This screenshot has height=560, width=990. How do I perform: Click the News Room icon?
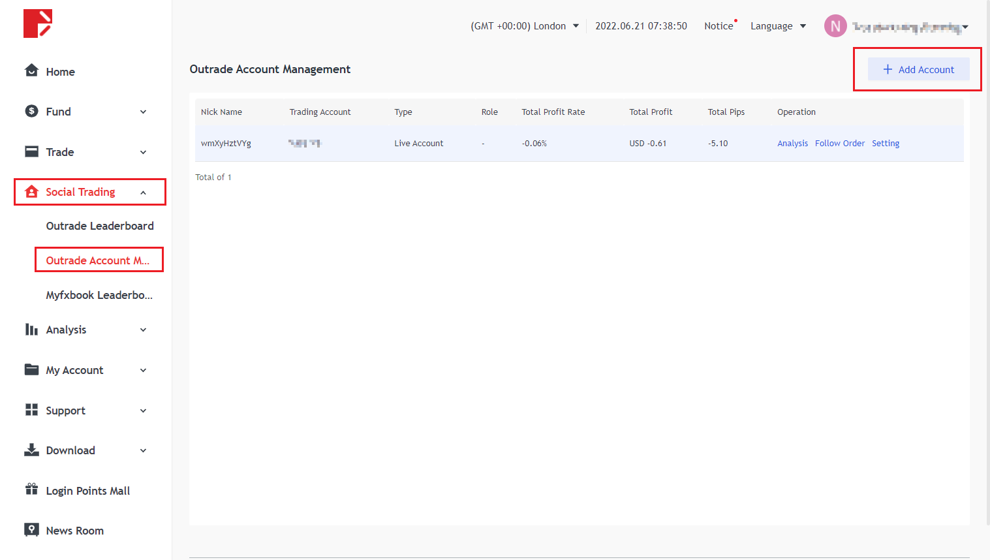pos(31,530)
